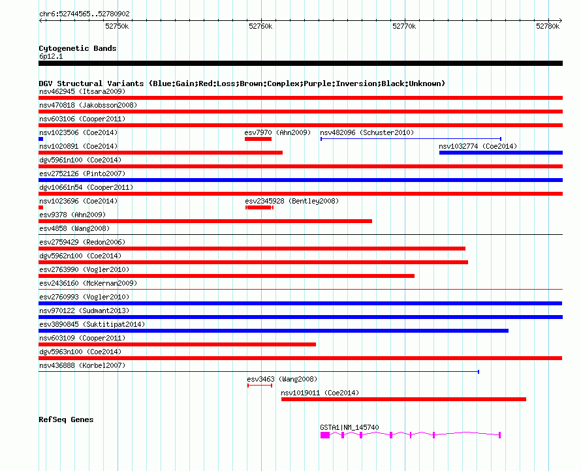Click nsv482096 (Schuster2010) label
581x471 pixels.
[x=367, y=132]
